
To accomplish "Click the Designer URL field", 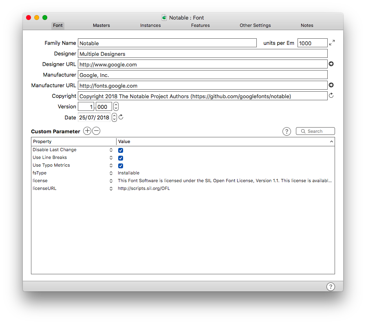I will point(203,64).
